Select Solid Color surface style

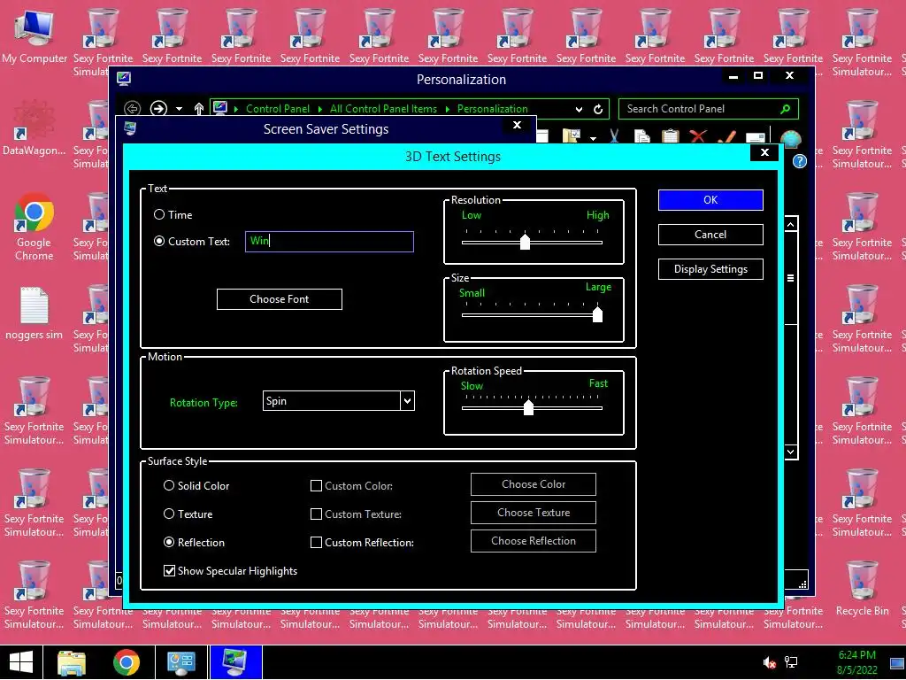169,485
